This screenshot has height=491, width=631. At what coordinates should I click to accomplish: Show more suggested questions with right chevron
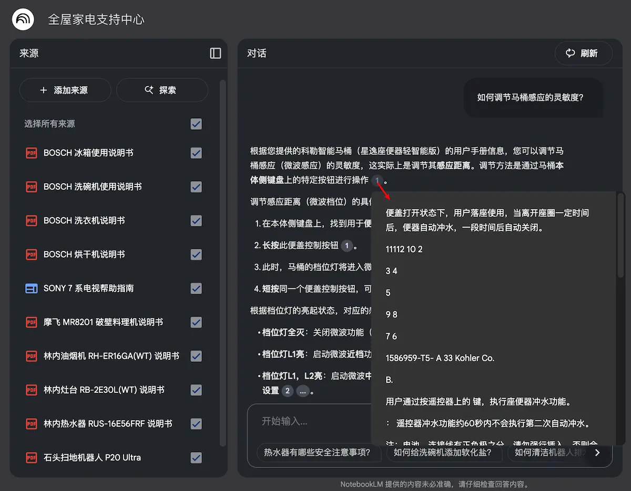point(597,452)
